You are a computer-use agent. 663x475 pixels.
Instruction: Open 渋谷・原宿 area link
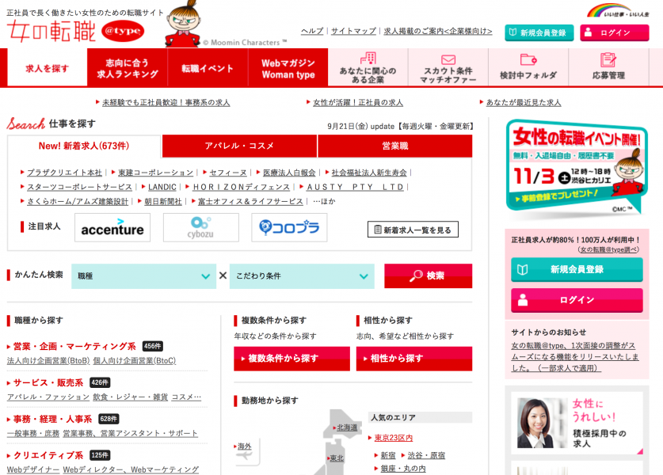(x=426, y=455)
